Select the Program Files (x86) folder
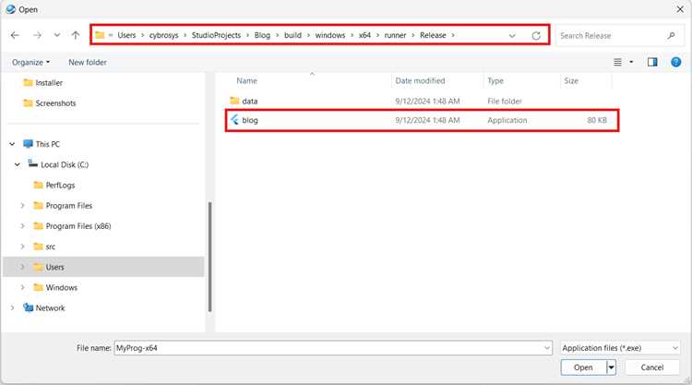Viewport: 692px width, 385px height. point(72,226)
